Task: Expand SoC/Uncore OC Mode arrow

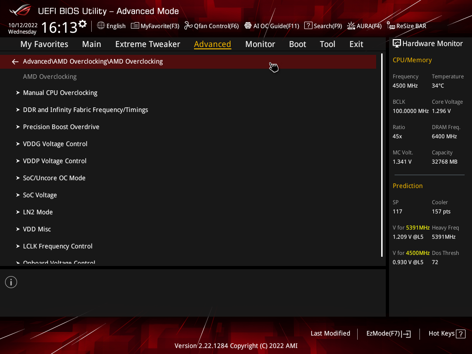Action: click(x=18, y=178)
